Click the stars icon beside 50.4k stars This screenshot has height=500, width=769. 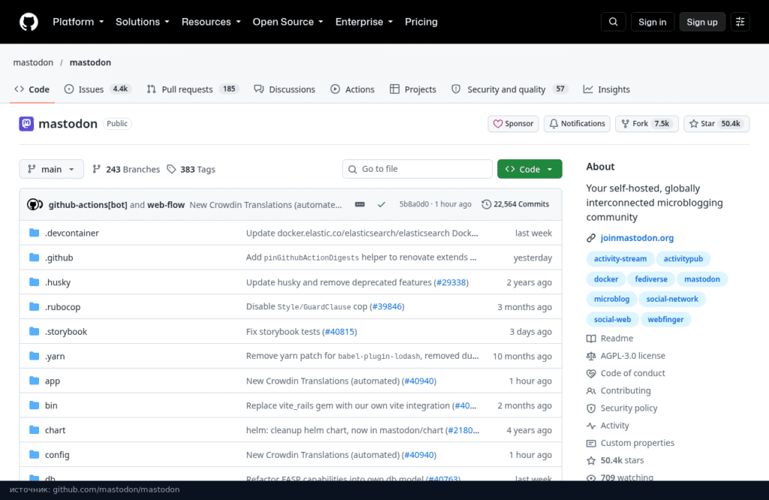591,461
